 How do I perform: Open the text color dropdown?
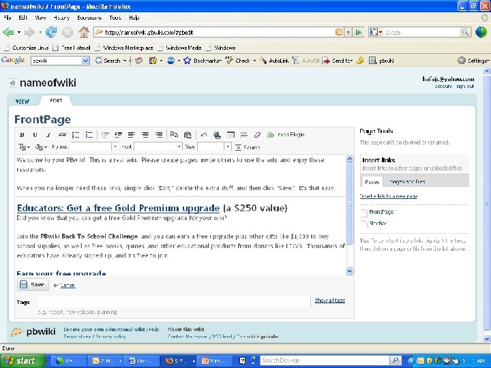click(24, 147)
